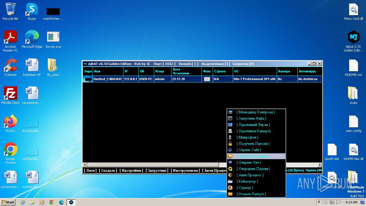
Task: Open the Открыть Чат menu entry
Action: click(x=256, y=163)
